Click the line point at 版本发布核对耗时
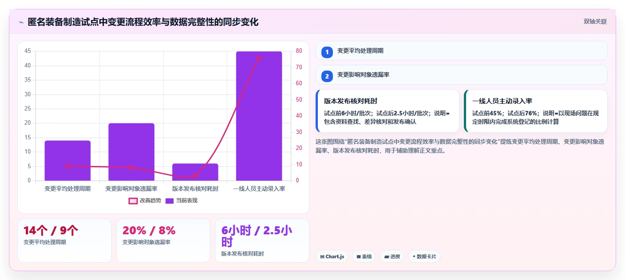 (195, 176)
